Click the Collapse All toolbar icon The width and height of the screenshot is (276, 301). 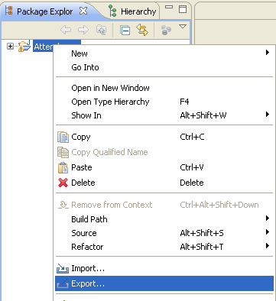(x=125, y=30)
